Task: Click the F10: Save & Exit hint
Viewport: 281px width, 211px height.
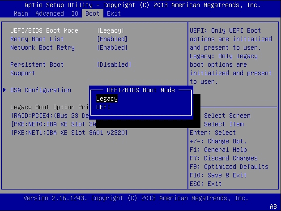Action: click(x=218, y=175)
